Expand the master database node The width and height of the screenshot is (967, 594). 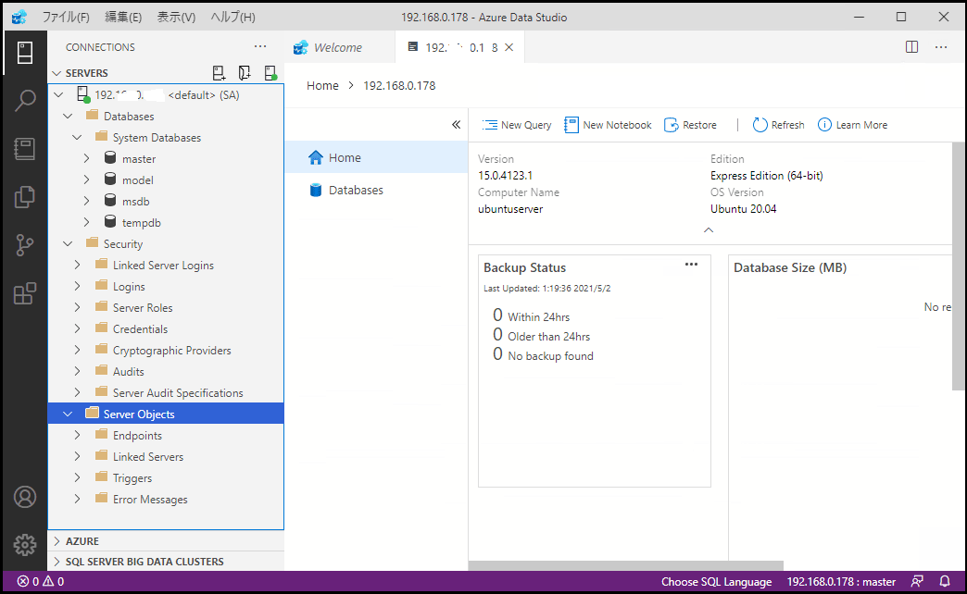click(x=86, y=159)
